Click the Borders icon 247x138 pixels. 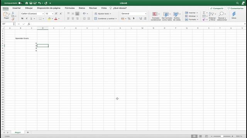(x=40, y=18)
